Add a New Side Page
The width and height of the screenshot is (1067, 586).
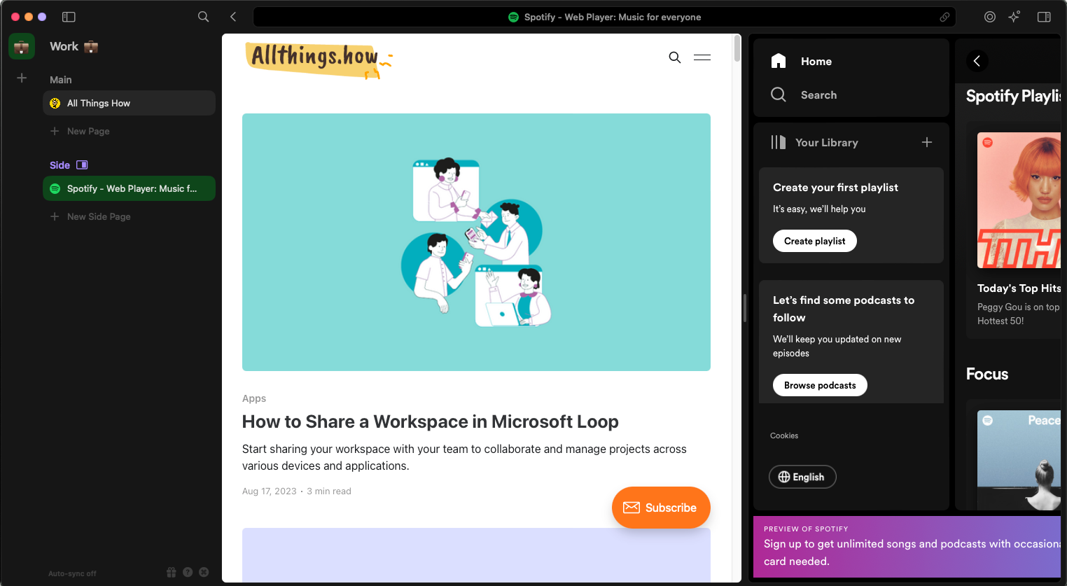(90, 216)
